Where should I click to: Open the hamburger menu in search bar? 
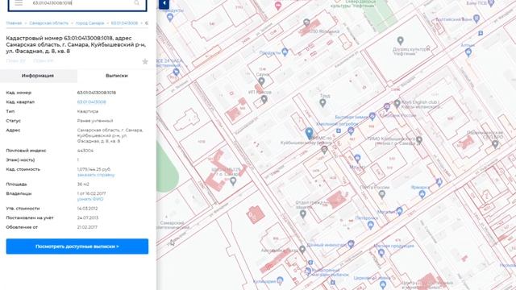pos(19,3)
